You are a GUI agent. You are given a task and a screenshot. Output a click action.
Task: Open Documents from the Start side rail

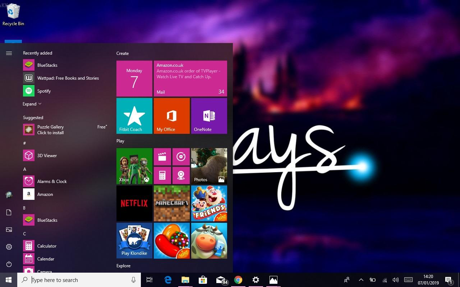click(x=9, y=212)
